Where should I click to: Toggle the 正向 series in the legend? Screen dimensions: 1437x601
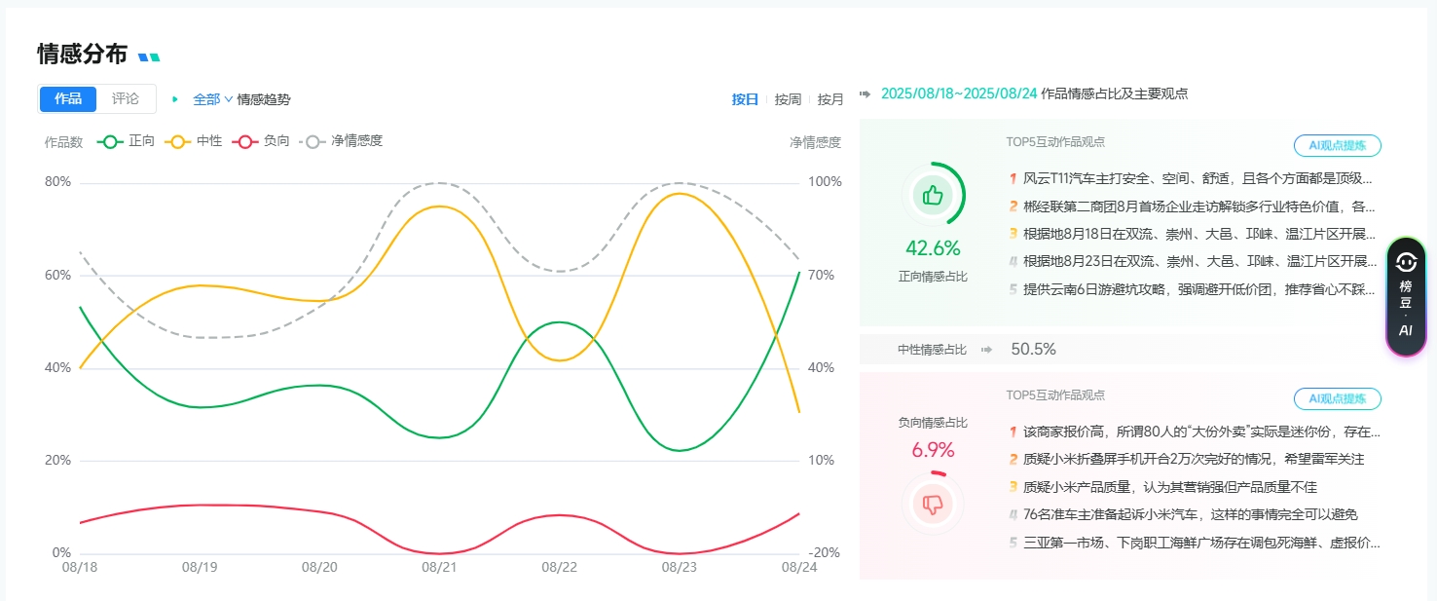point(127,141)
